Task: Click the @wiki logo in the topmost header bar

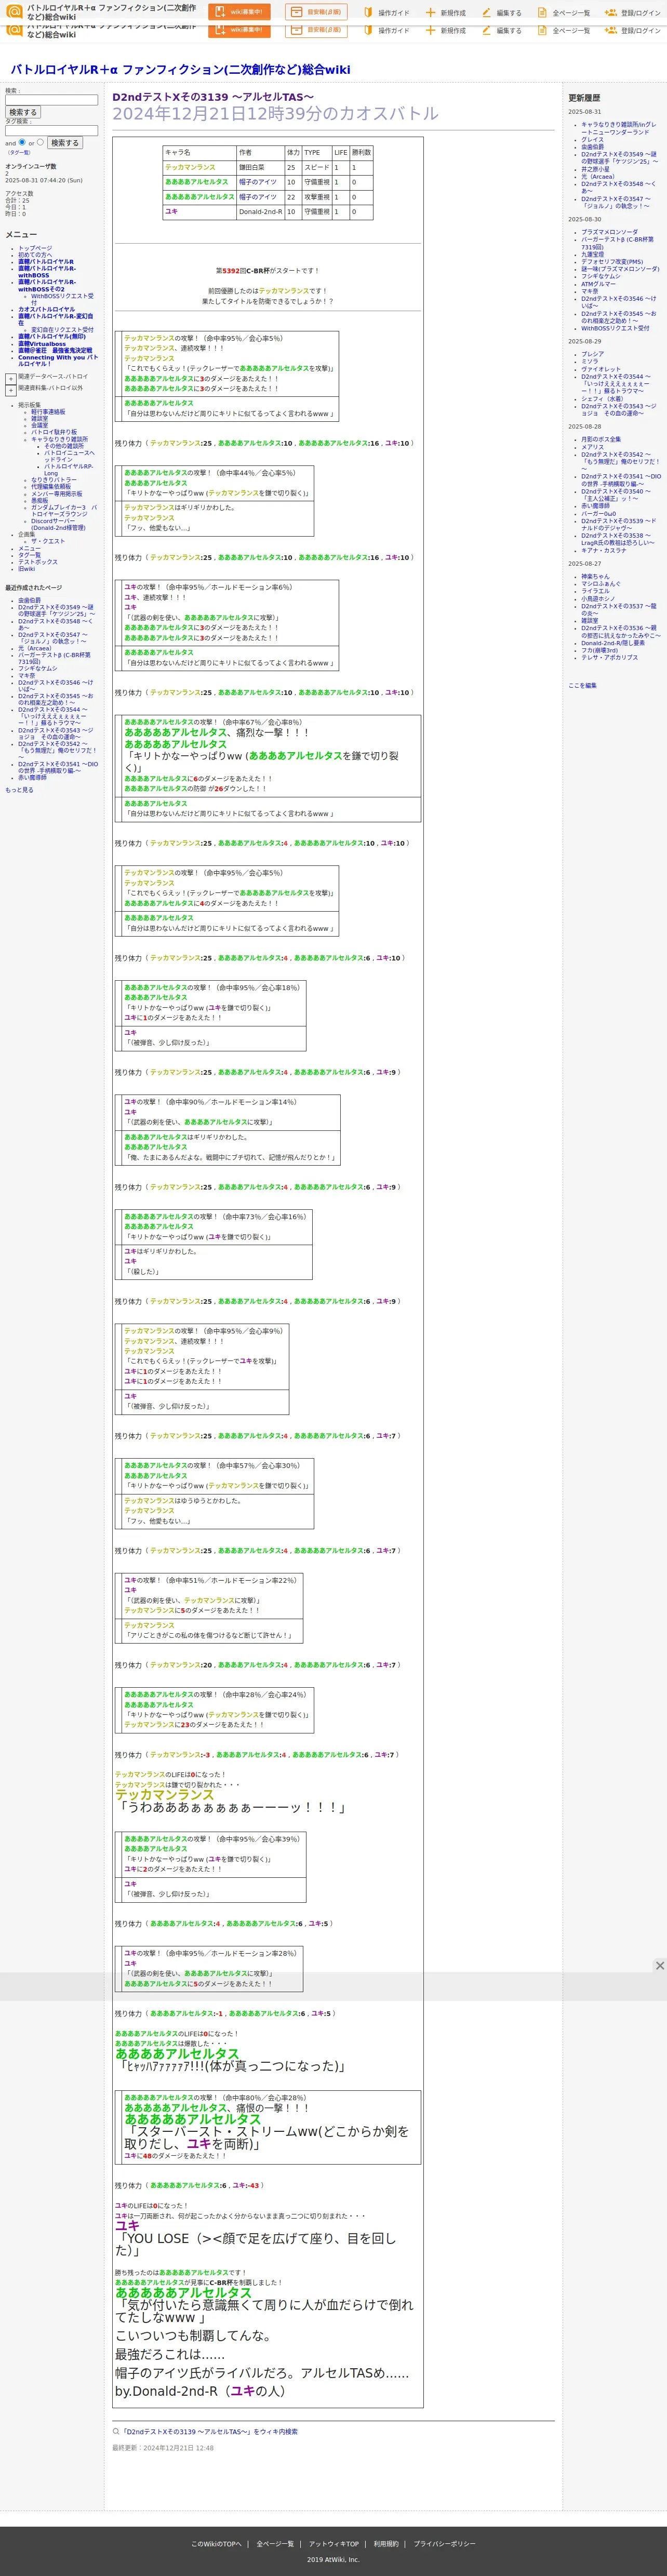Action: pyautogui.click(x=14, y=12)
